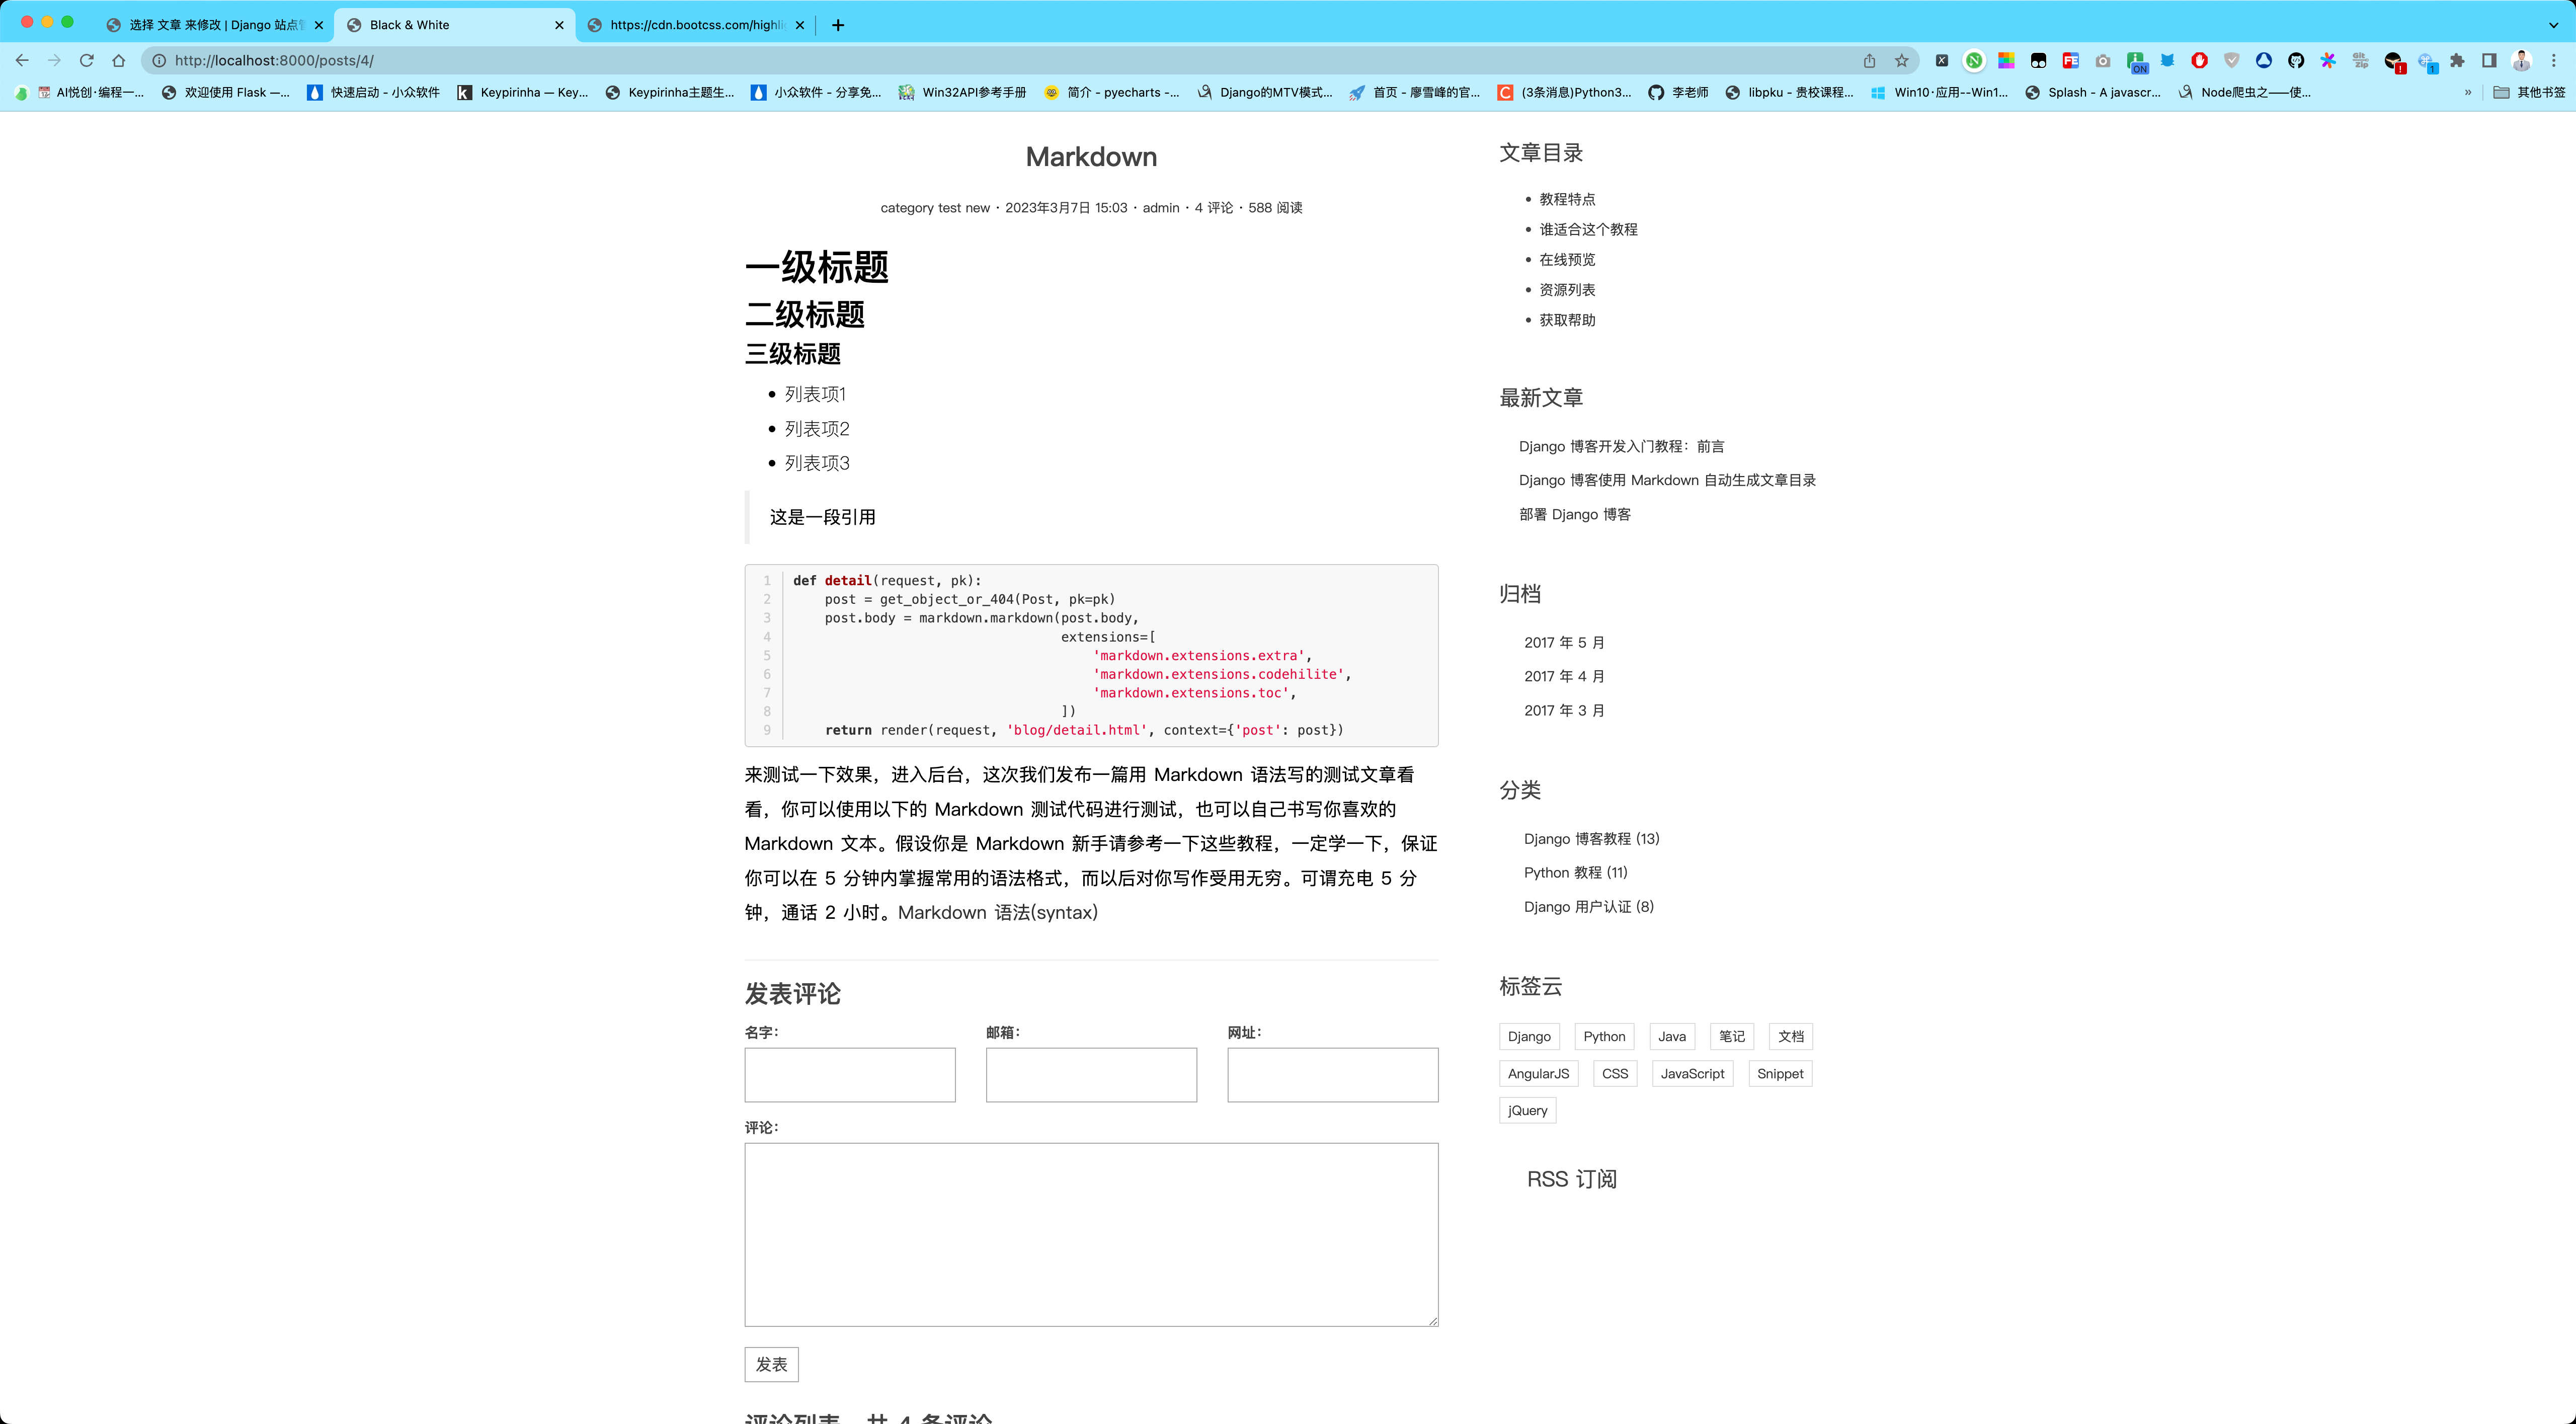2576x1424 pixels.
Task: Submit comment with 发表 button
Action: tap(771, 1364)
